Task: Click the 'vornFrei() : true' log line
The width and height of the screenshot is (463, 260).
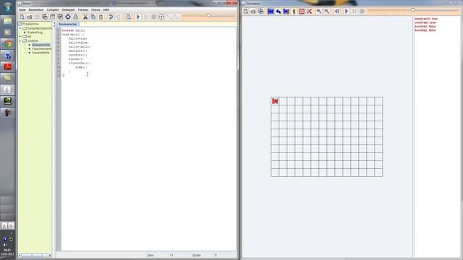Action: tap(425, 22)
